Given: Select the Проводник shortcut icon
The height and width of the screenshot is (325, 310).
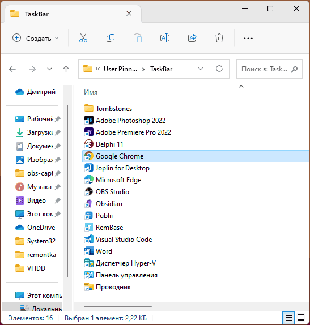Looking at the screenshot, I should pyautogui.click(x=89, y=287).
